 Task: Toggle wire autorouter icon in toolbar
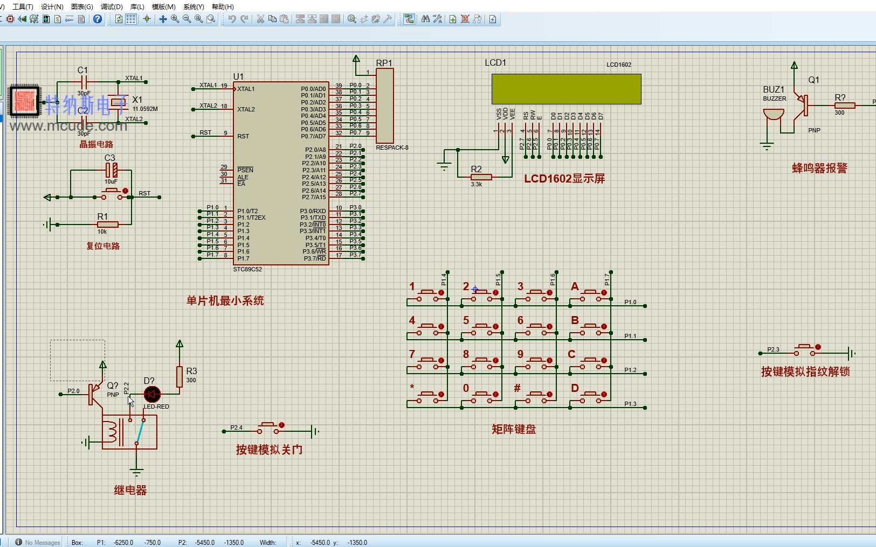click(409, 19)
